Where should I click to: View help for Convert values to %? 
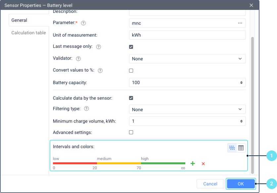100,71
